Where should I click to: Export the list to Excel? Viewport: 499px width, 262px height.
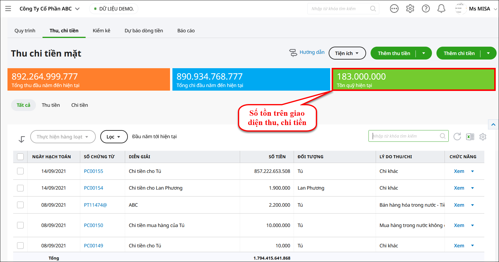coord(470,137)
